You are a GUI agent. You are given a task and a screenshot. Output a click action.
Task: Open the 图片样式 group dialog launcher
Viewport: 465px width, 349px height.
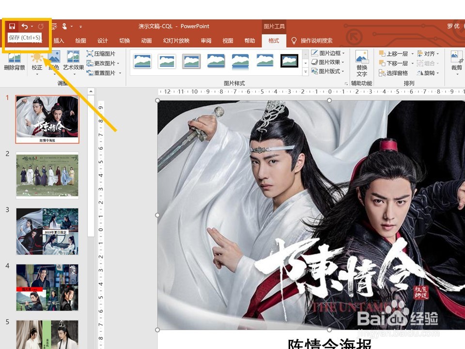[346, 84]
